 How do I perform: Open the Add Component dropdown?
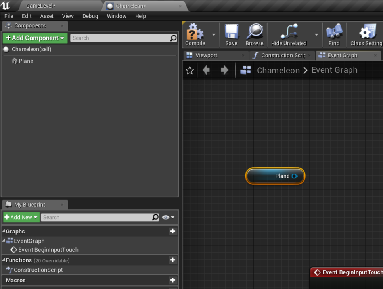click(x=35, y=38)
